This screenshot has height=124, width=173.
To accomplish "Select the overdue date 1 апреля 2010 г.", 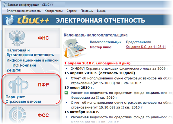I will (x=98, y=63).
